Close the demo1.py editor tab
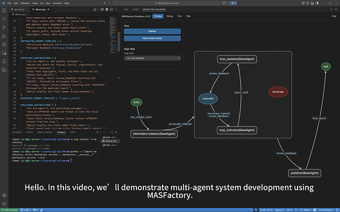This screenshot has height=212, width=340. point(48,10)
